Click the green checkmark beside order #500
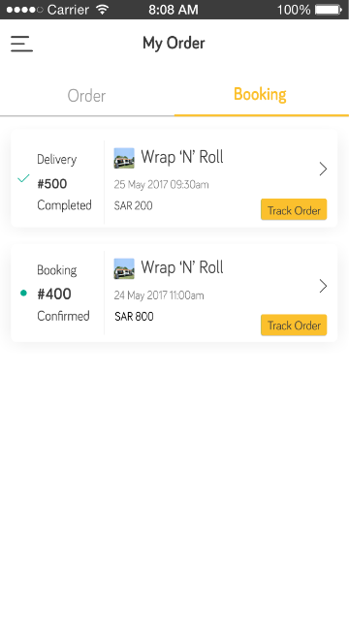The image size is (349, 620). tap(23, 178)
